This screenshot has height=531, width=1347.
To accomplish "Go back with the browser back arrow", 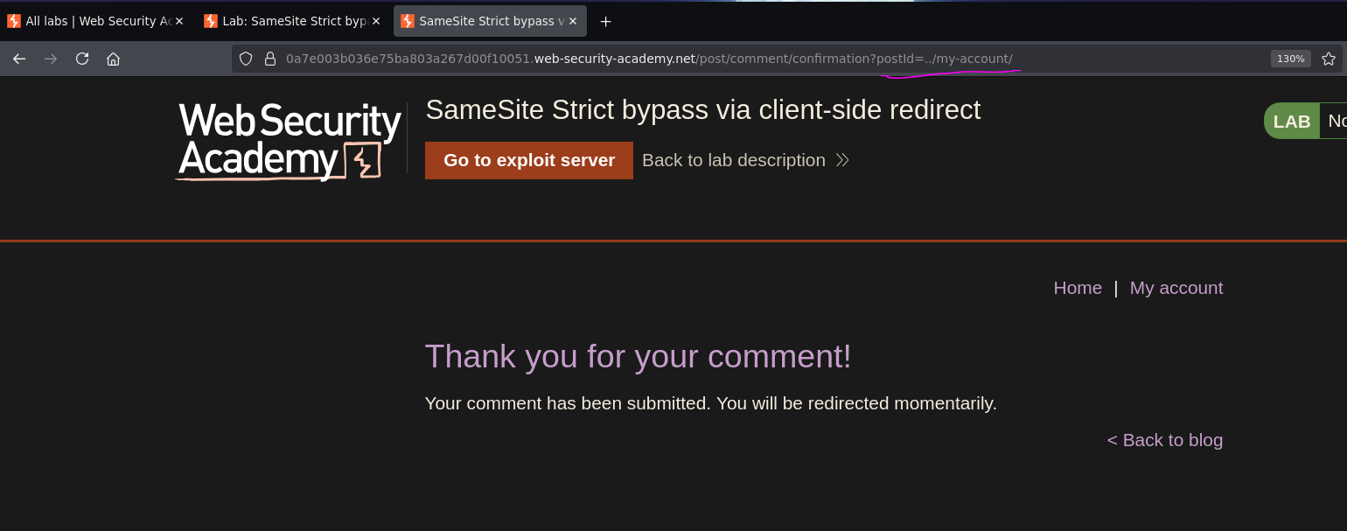I will (19, 59).
